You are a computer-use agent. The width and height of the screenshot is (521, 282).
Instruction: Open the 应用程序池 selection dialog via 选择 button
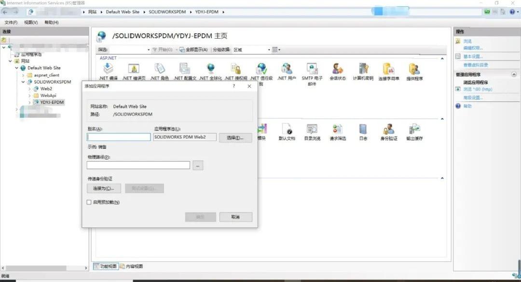235,137
